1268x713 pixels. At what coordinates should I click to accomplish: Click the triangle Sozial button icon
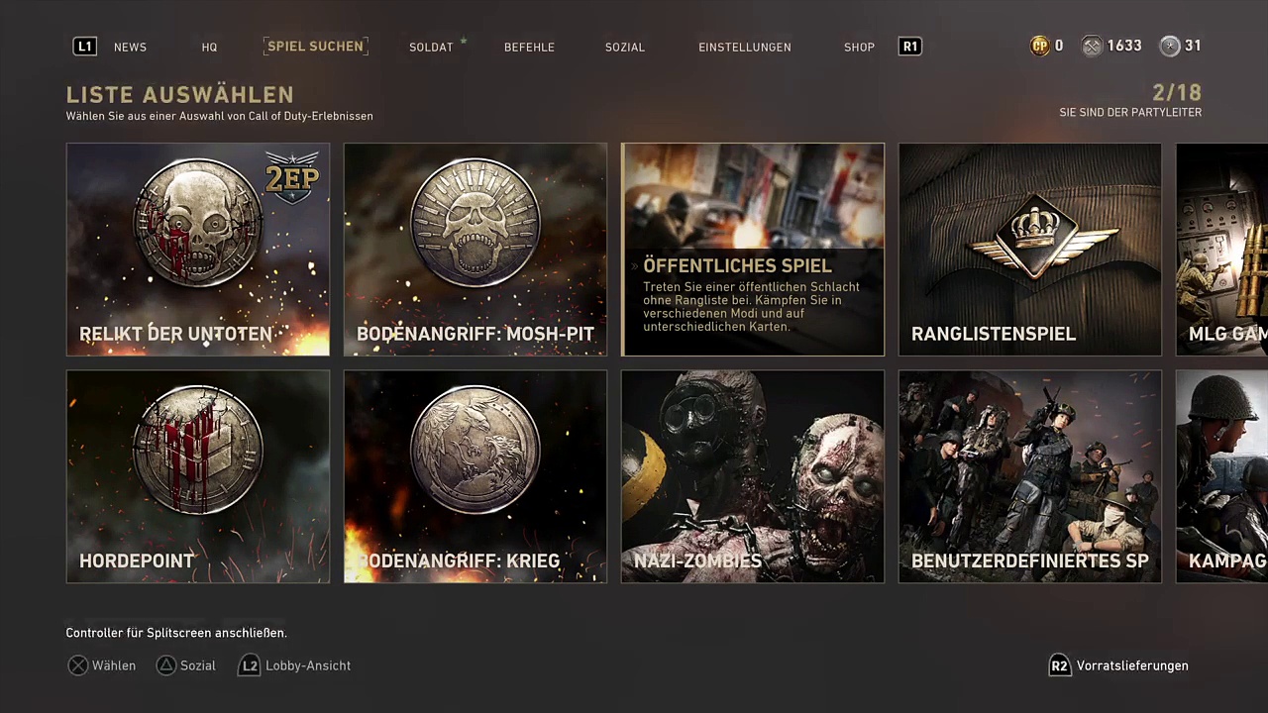click(x=166, y=665)
